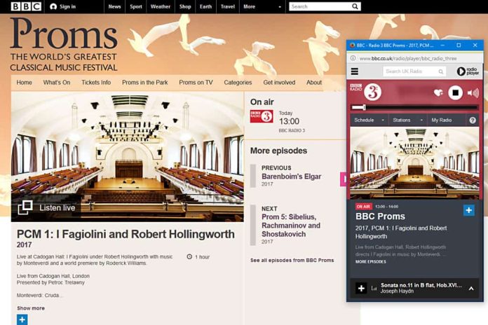
Task: Click the Sign in link
Action: coord(67,6)
